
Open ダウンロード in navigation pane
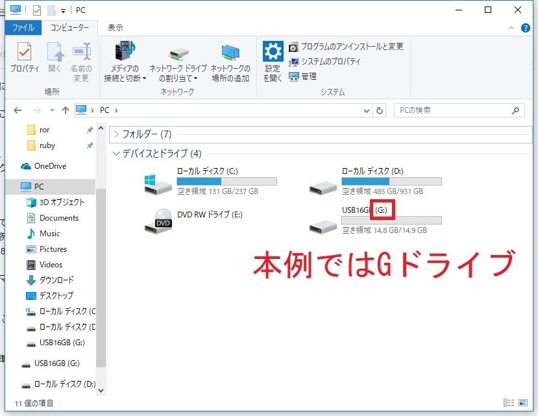(51, 280)
